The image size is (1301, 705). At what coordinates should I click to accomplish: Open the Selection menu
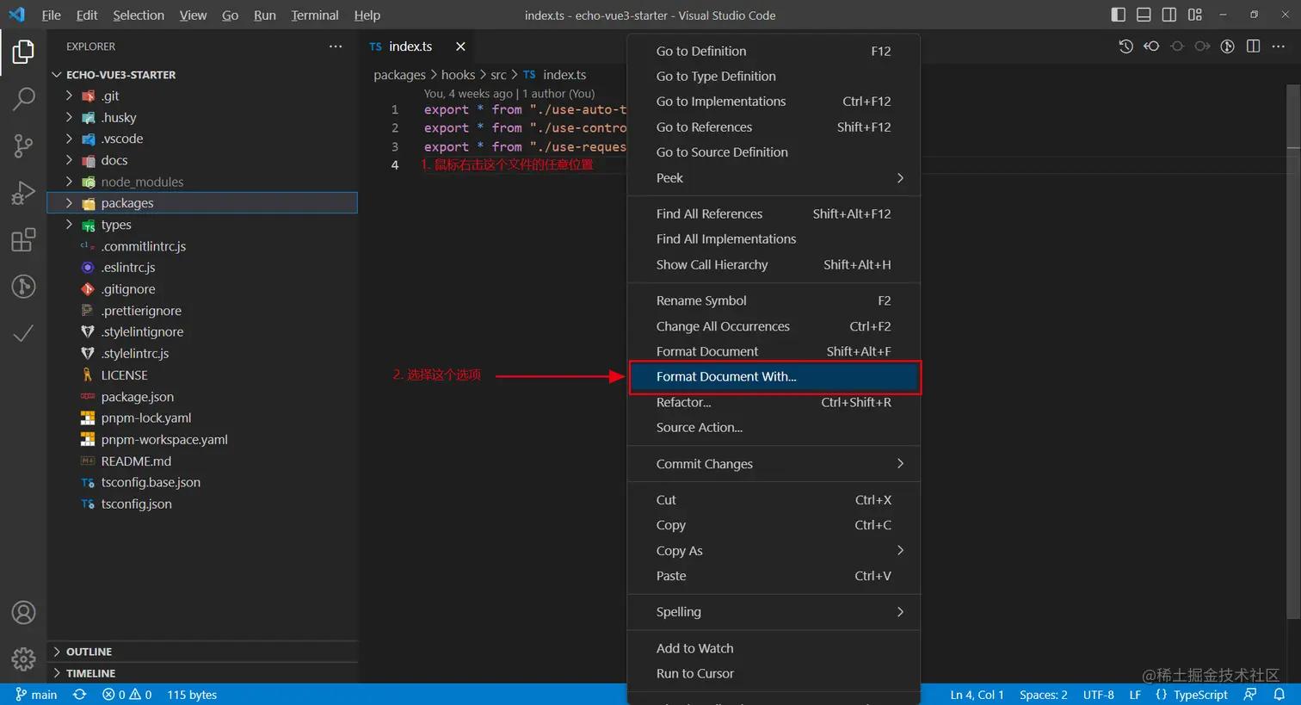tap(139, 15)
